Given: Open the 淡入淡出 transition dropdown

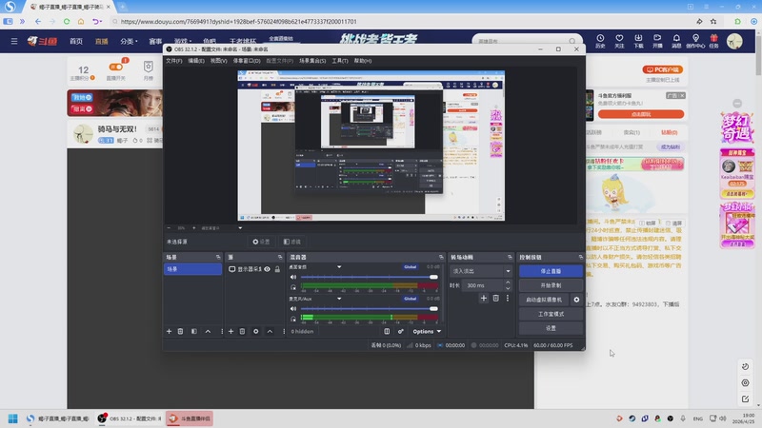Looking at the screenshot, I should [481, 271].
